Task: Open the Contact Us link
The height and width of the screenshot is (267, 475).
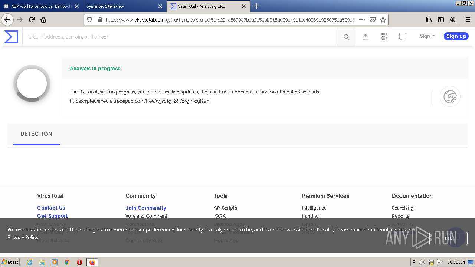Action: (51, 208)
